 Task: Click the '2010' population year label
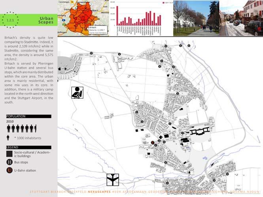pos(10,122)
